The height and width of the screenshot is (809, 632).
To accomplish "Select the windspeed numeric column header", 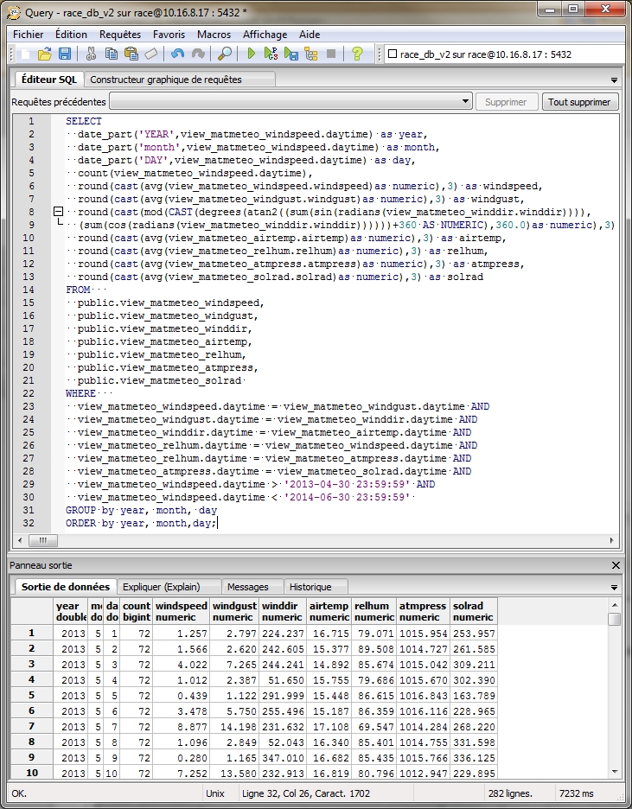I will click(x=181, y=611).
